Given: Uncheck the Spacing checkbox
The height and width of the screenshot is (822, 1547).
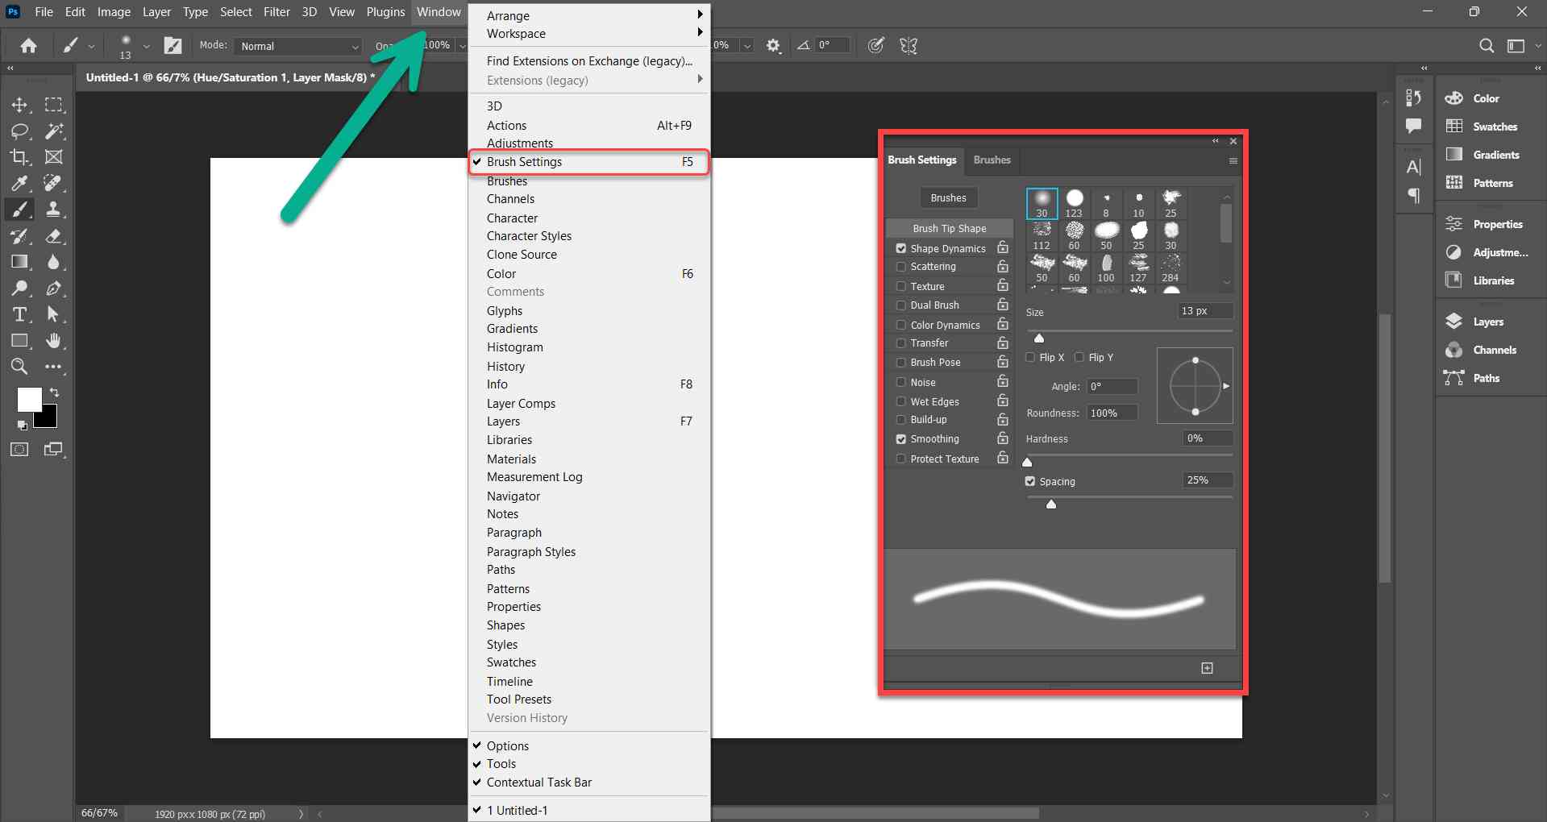Looking at the screenshot, I should 1030,481.
